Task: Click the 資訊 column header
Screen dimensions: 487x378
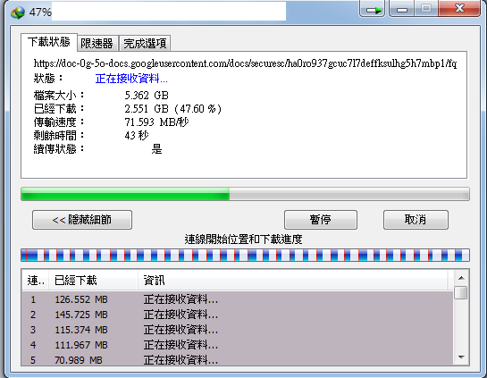Action: [293, 281]
